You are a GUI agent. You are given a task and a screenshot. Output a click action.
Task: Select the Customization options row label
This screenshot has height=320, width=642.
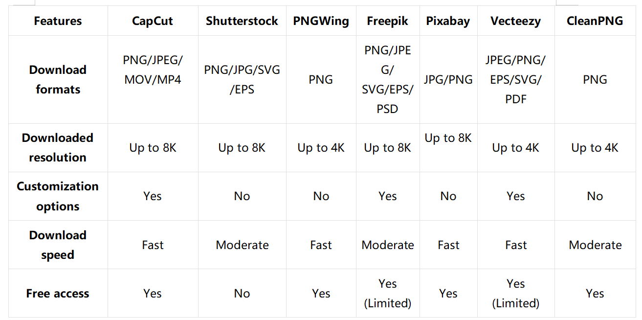coord(58,196)
